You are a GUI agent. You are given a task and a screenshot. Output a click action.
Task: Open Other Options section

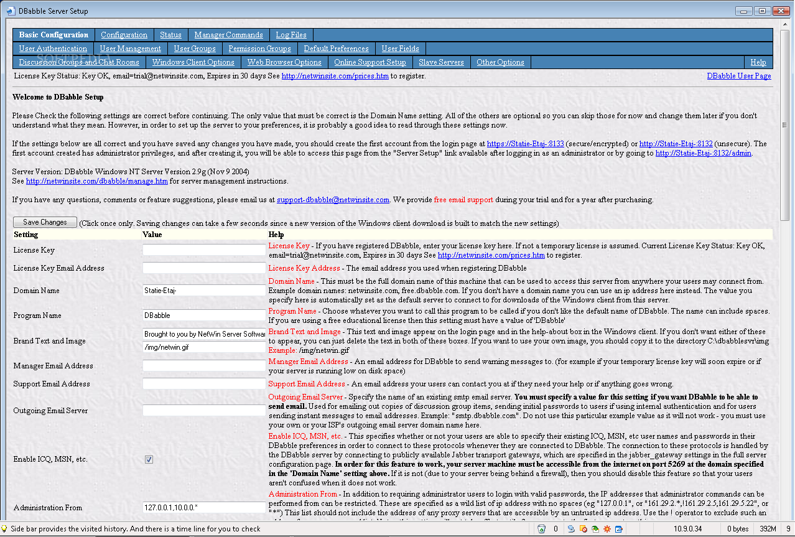click(x=500, y=62)
